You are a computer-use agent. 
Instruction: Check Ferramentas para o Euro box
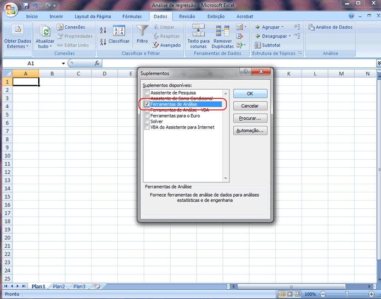point(147,116)
